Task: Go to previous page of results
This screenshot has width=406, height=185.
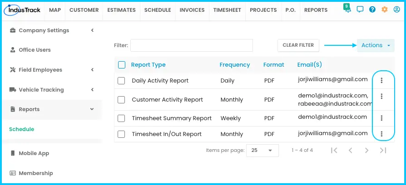Action: click(x=350, y=151)
